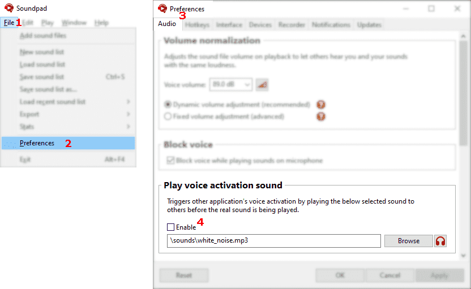Switch to the Notifications tab
Image resolution: width=471 pixels, height=289 pixels.
[x=331, y=25]
